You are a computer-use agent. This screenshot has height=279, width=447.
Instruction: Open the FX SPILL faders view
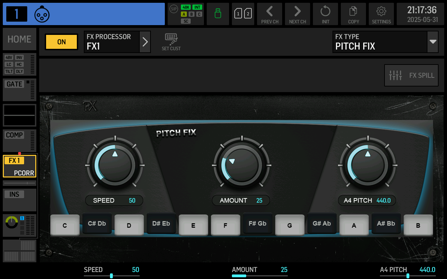click(x=411, y=75)
